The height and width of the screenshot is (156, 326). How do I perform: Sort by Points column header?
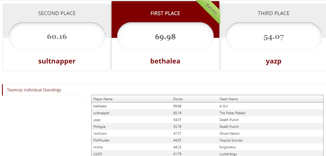tap(178, 99)
